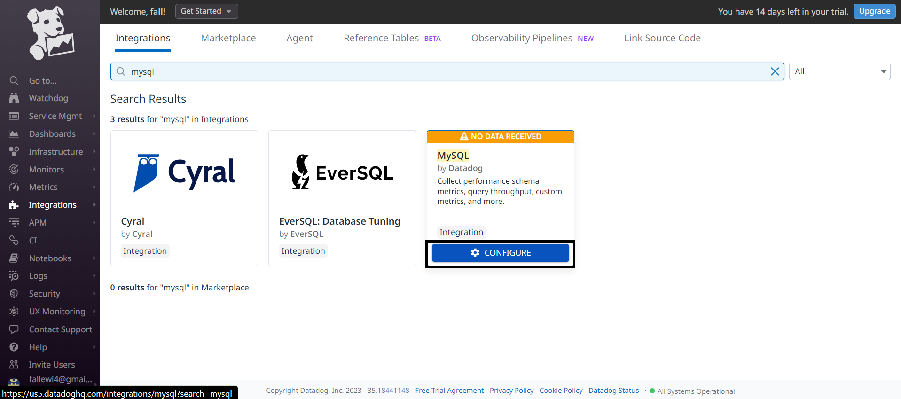Screen dimensions: 901x399
Task: Open the All filter dropdown
Action: coord(840,71)
